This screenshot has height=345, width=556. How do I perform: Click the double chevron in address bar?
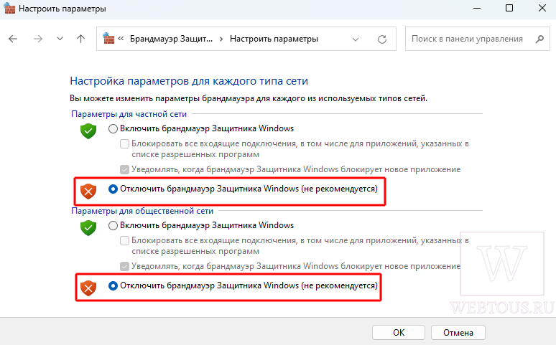121,38
